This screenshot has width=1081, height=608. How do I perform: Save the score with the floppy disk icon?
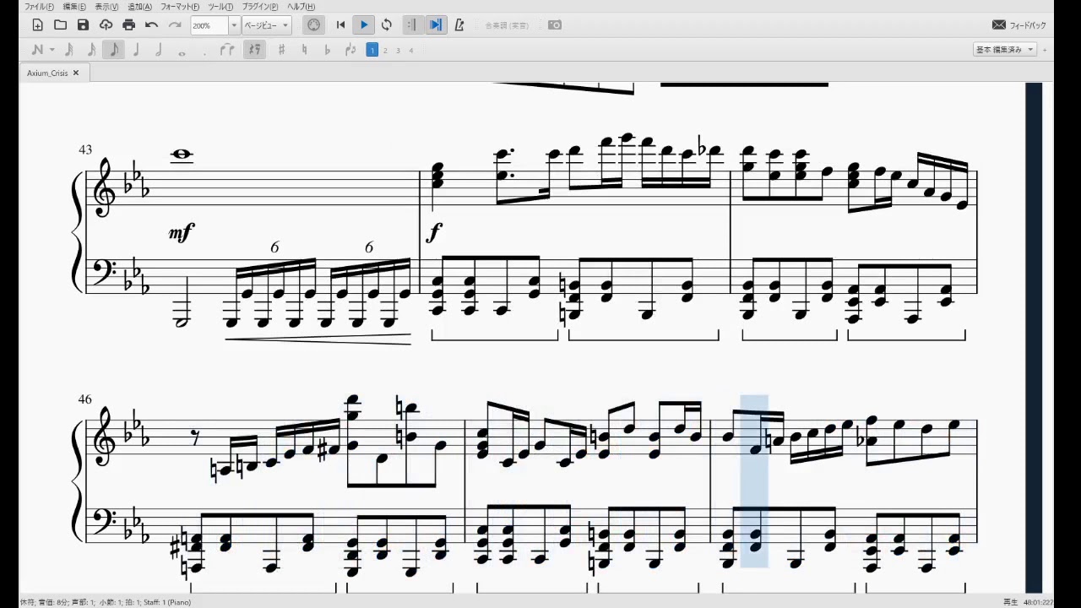(x=83, y=25)
